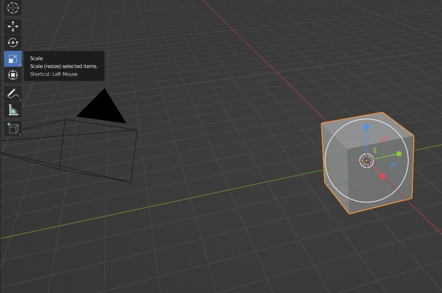Grab the blue Z-axis scale handle
442x293 pixels.
366,127
